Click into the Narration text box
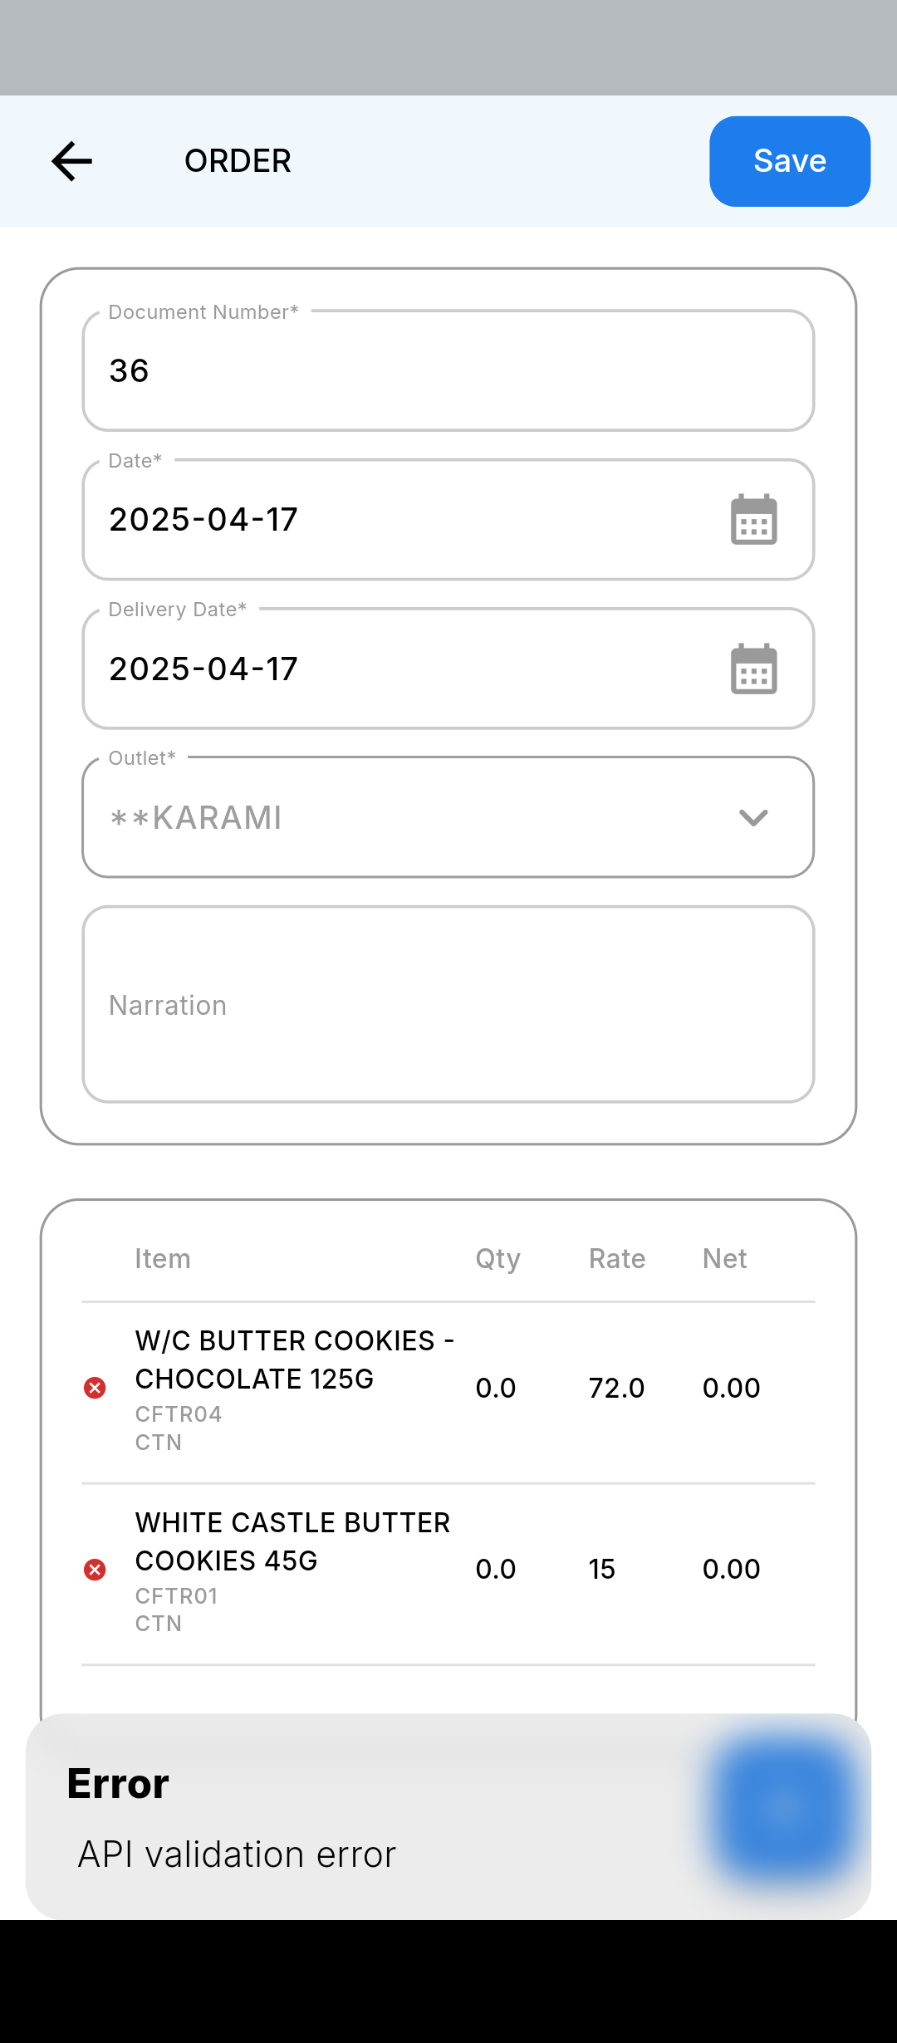The image size is (897, 2043). point(448,1005)
